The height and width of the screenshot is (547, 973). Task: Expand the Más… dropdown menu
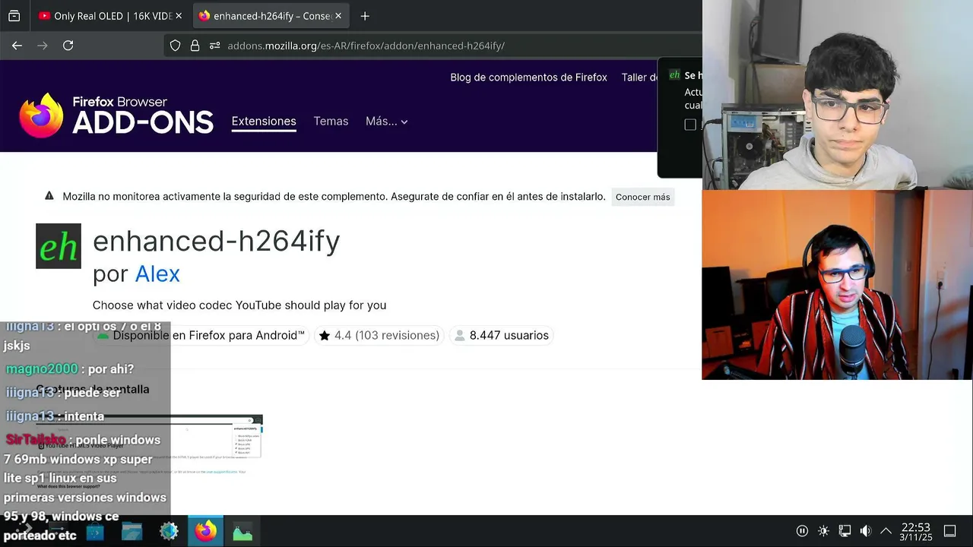click(386, 122)
